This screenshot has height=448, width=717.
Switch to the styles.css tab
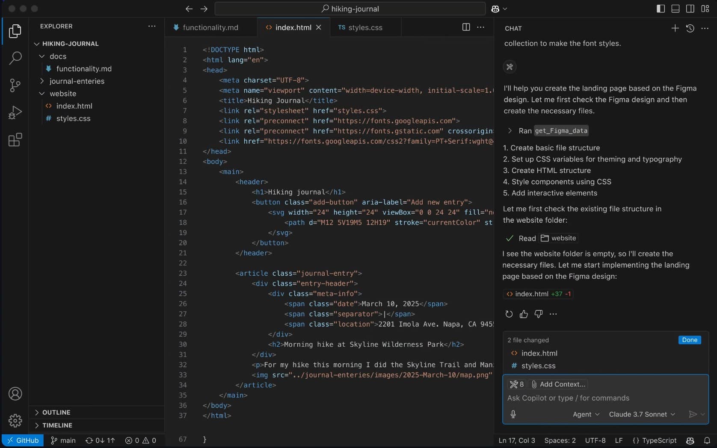(365, 27)
